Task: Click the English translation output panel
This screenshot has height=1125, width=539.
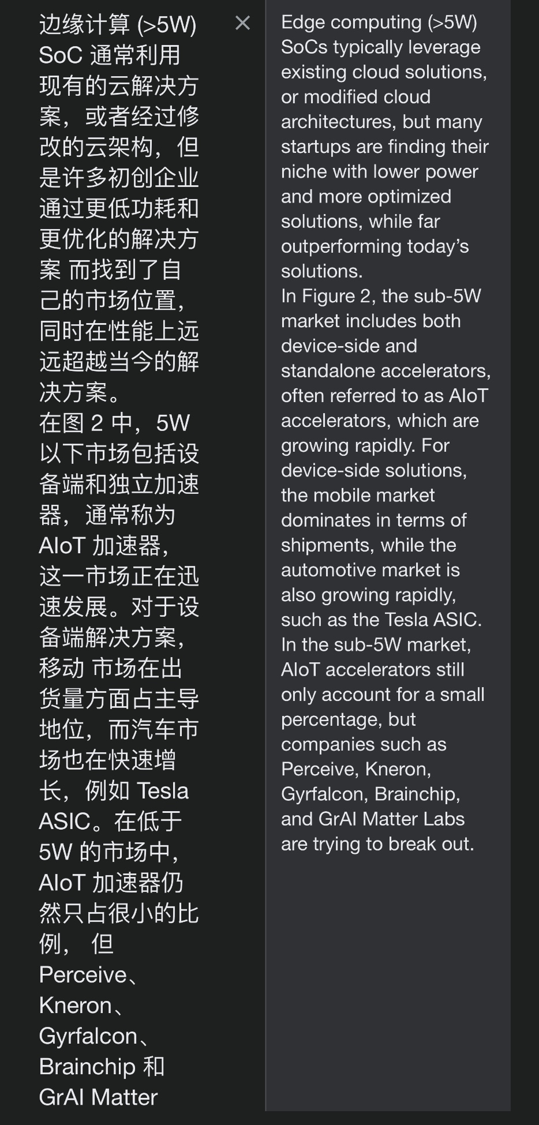Action: coord(388,556)
